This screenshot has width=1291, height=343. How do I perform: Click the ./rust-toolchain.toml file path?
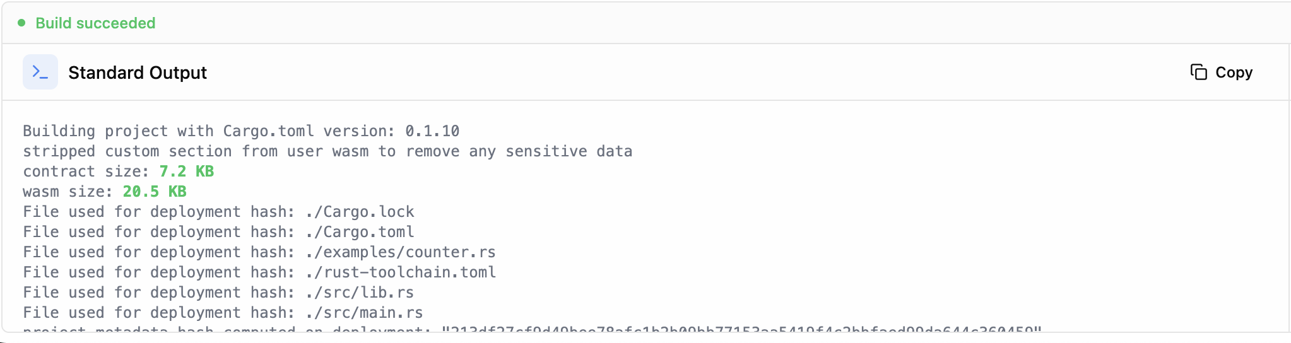(400, 272)
